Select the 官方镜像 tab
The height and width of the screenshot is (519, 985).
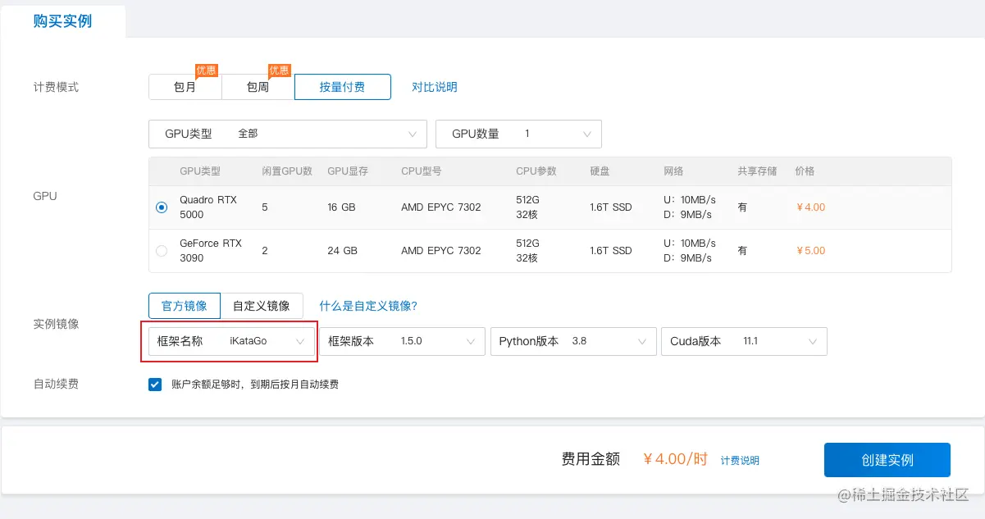184,305
